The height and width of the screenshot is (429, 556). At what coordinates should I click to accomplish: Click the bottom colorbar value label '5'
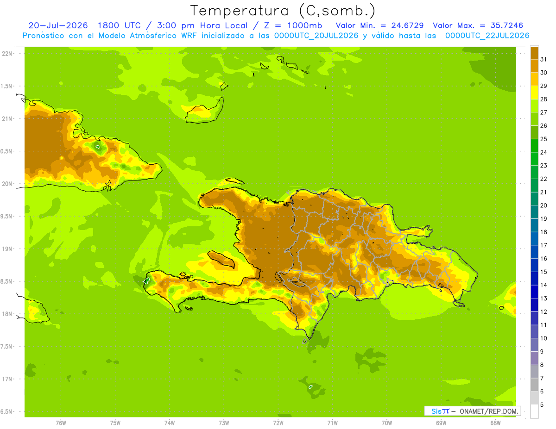(542, 405)
